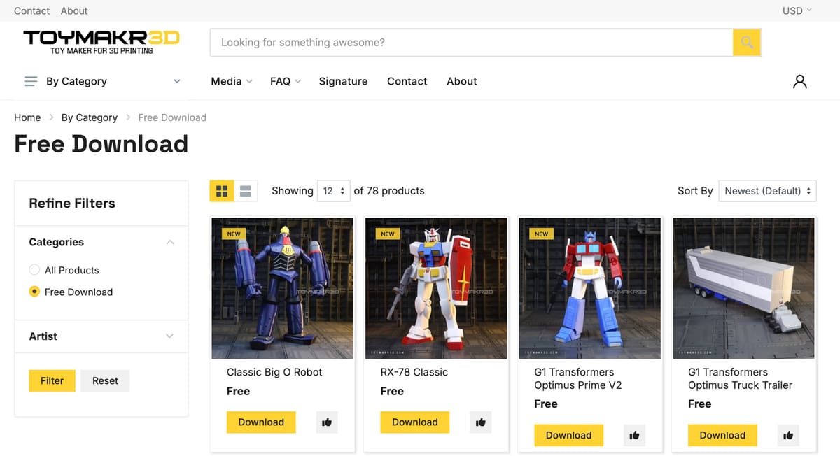Expand the Artist filter section

tap(169, 336)
